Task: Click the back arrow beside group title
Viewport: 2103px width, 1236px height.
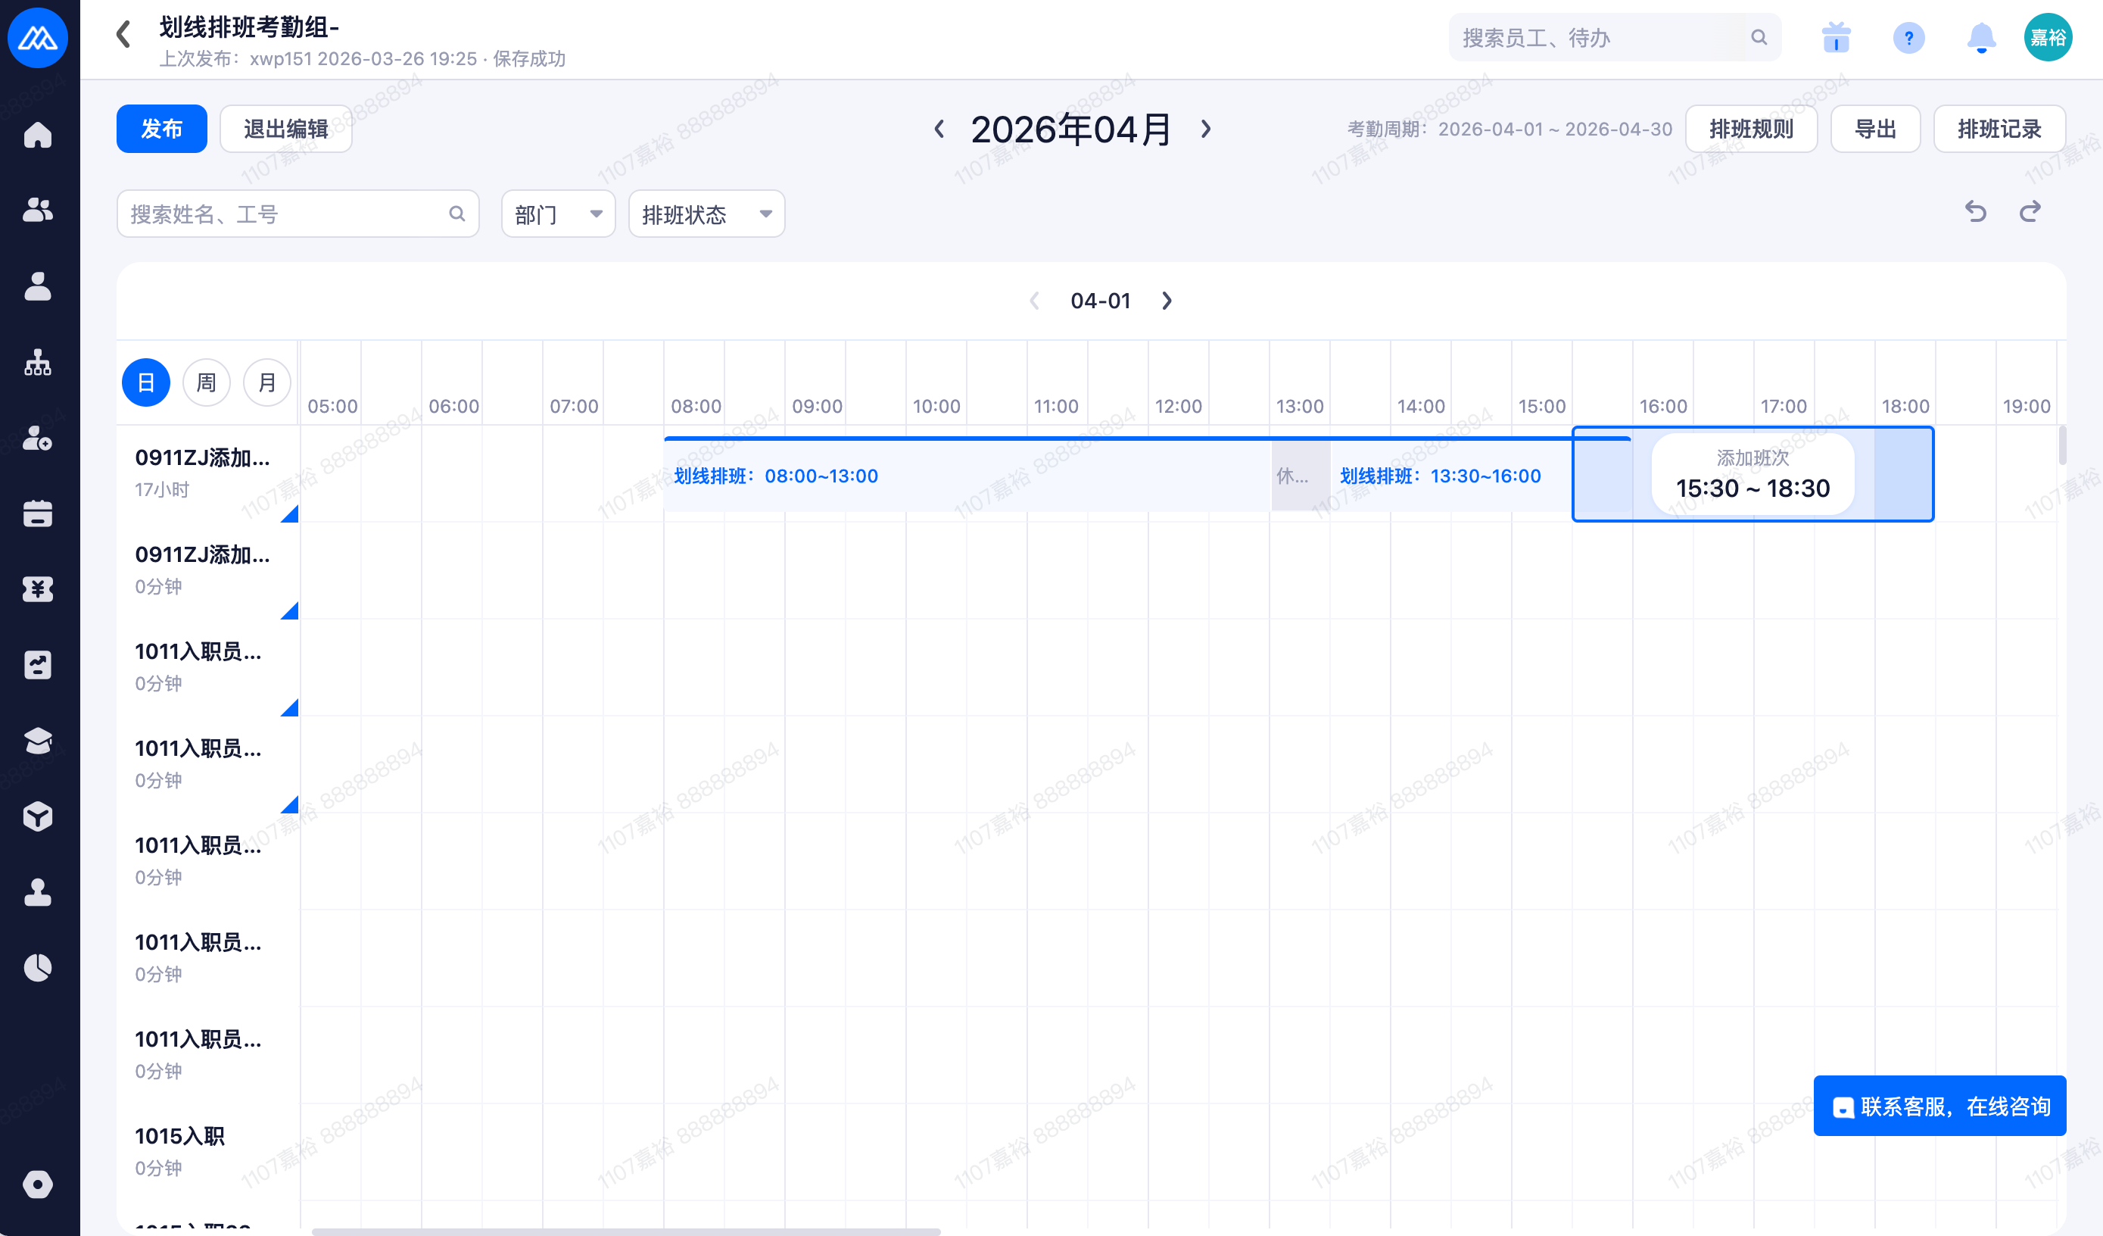Action: [x=123, y=34]
